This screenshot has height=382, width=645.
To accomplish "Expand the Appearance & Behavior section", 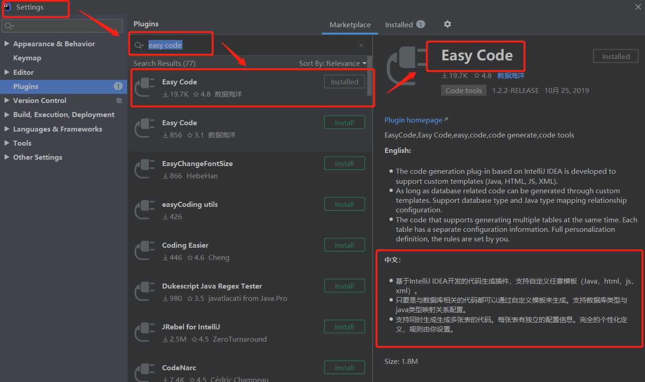I will coord(7,44).
